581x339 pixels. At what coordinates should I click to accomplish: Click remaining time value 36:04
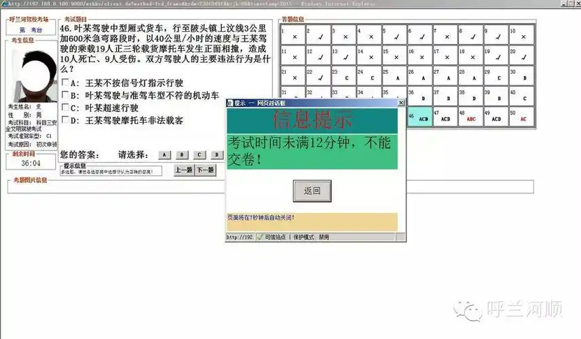click(31, 163)
